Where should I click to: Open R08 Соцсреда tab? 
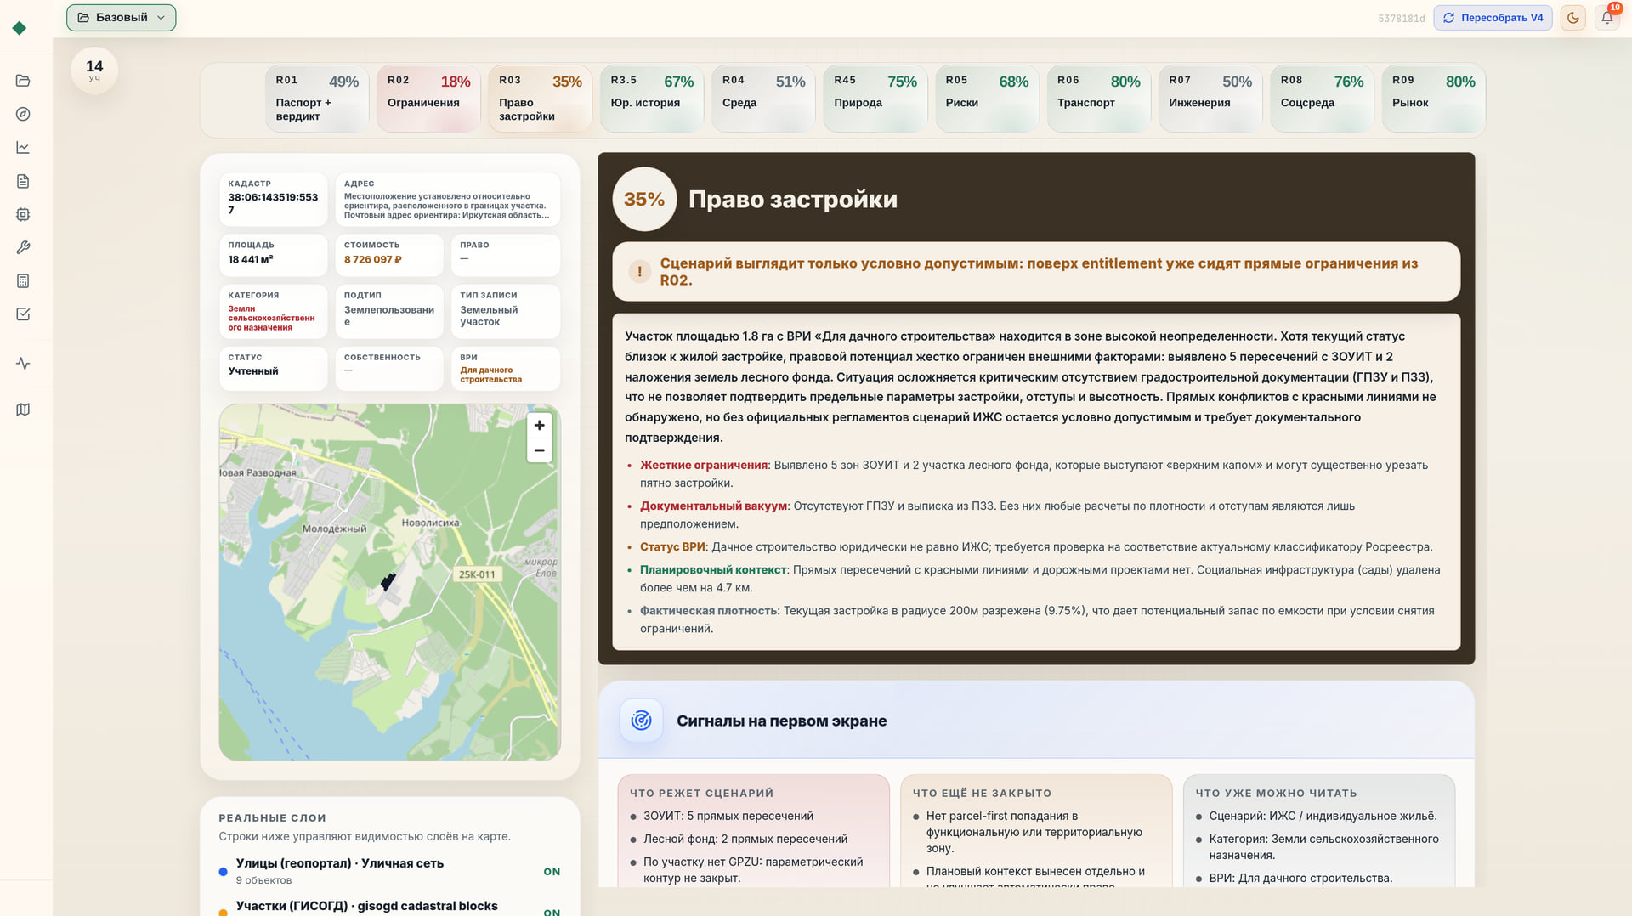(1322, 99)
